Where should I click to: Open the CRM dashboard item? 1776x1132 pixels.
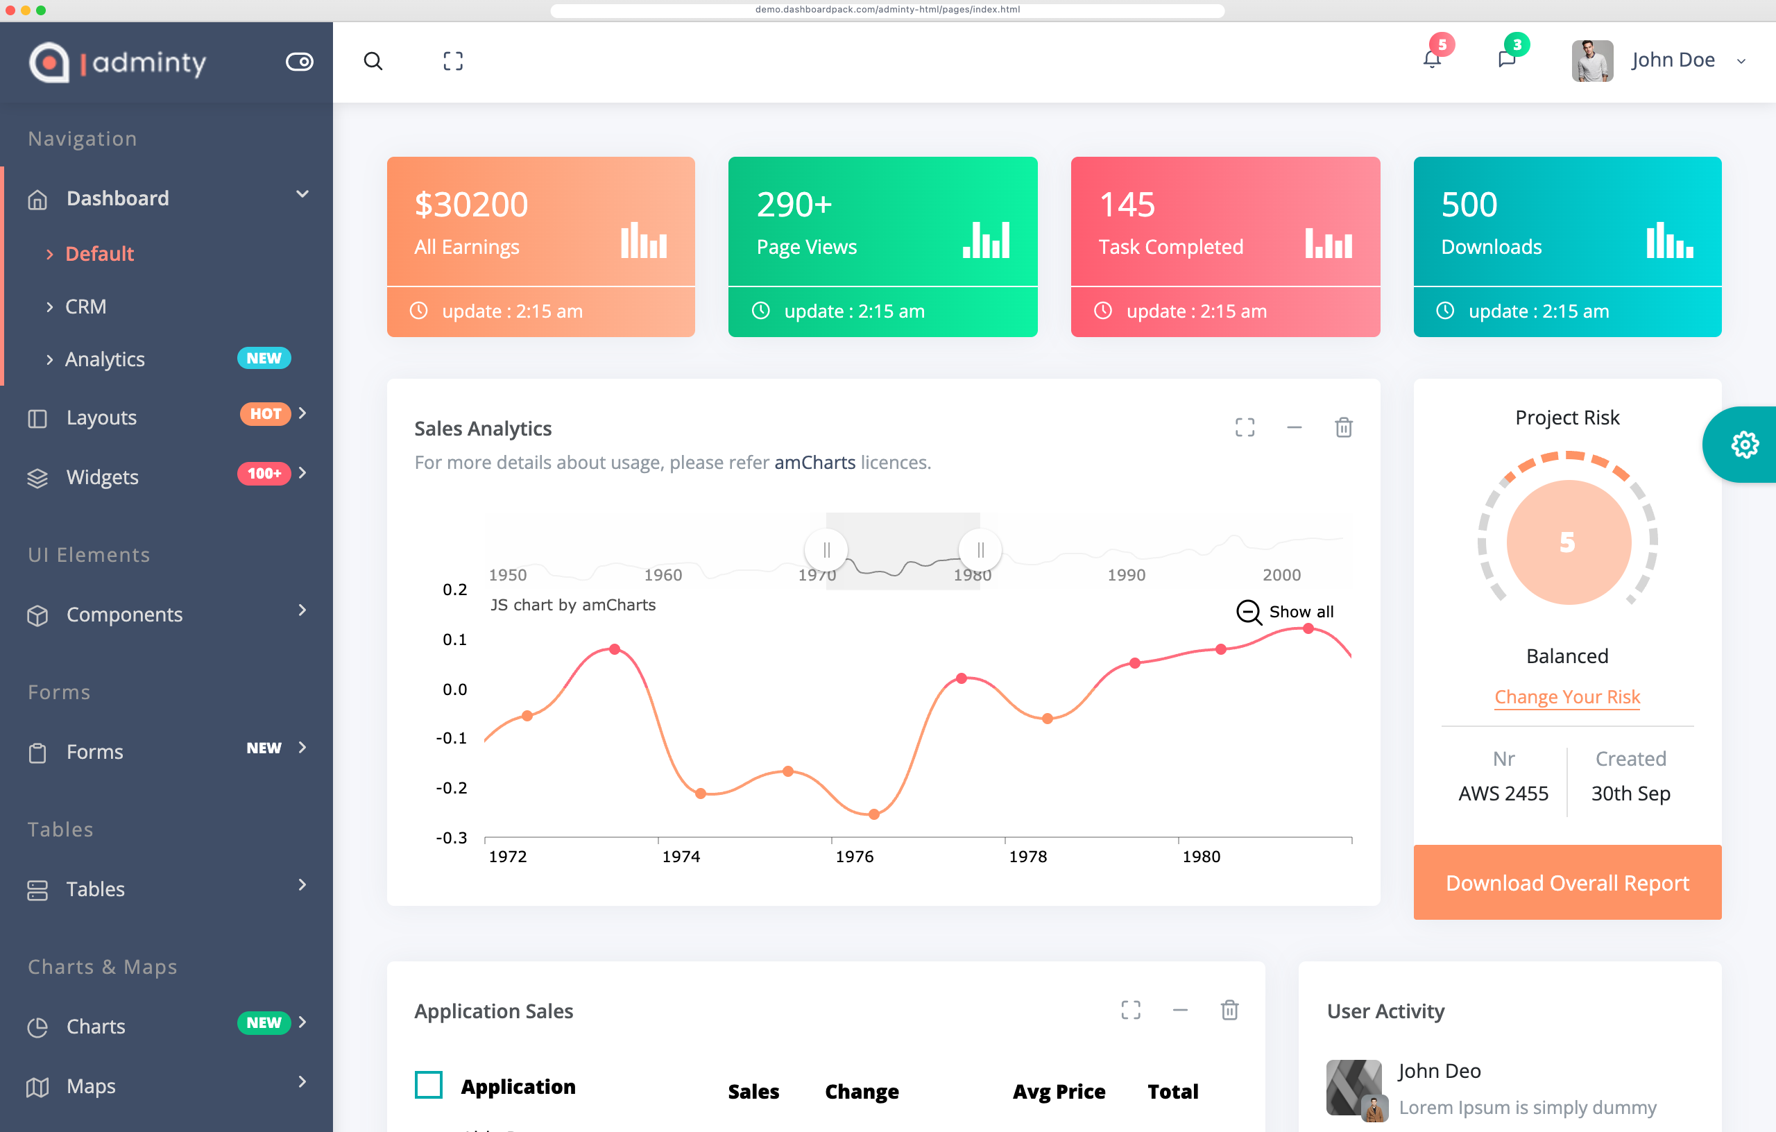(x=85, y=307)
